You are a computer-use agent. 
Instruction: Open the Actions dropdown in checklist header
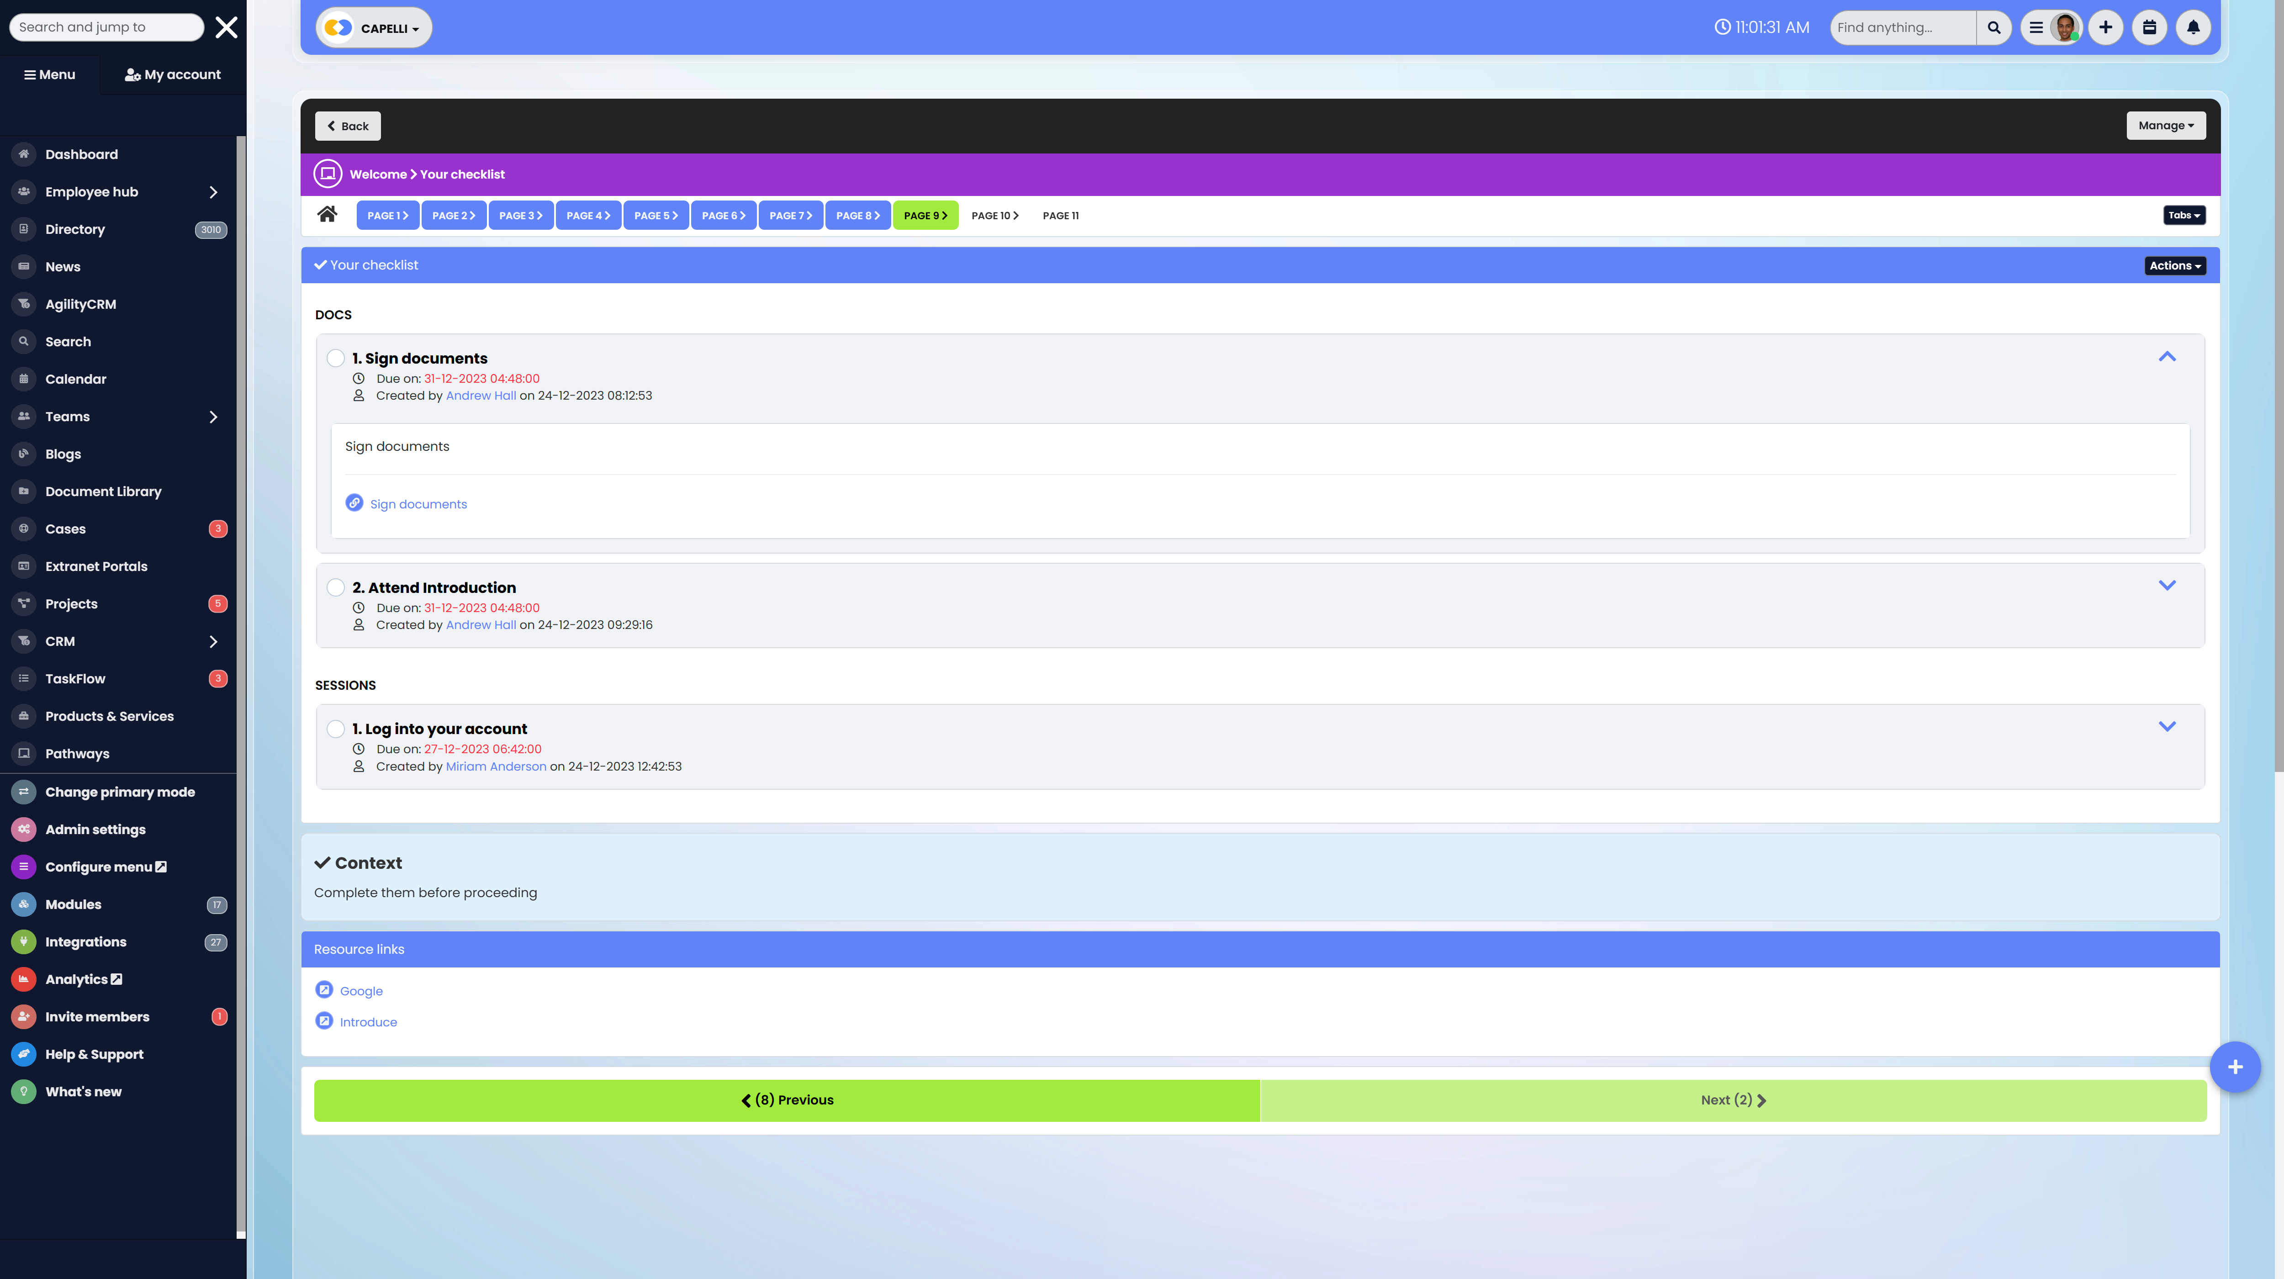tap(2174, 266)
